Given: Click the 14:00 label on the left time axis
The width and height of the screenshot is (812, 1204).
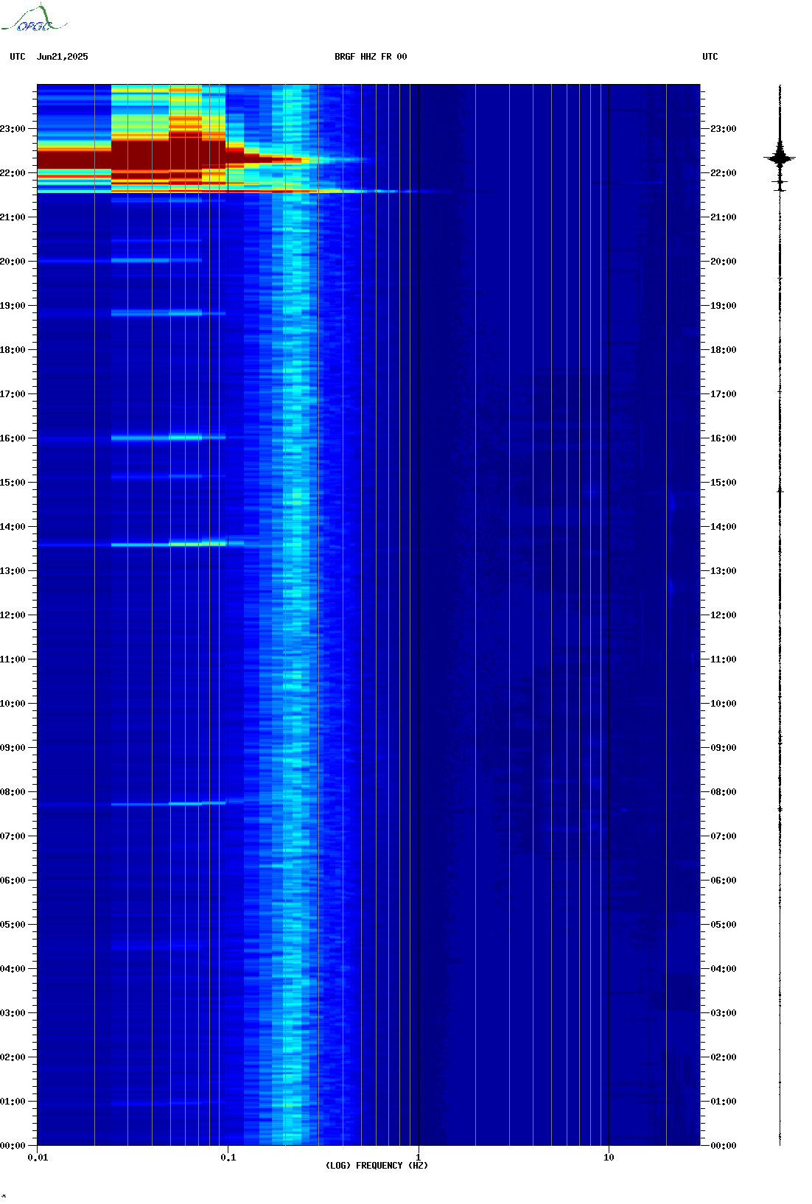Looking at the screenshot, I should tap(13, 527).
